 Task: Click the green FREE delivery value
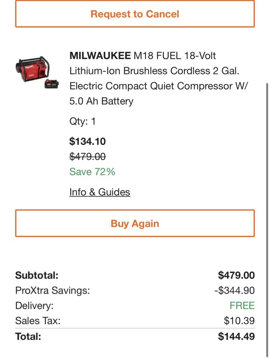click(242, 305)
